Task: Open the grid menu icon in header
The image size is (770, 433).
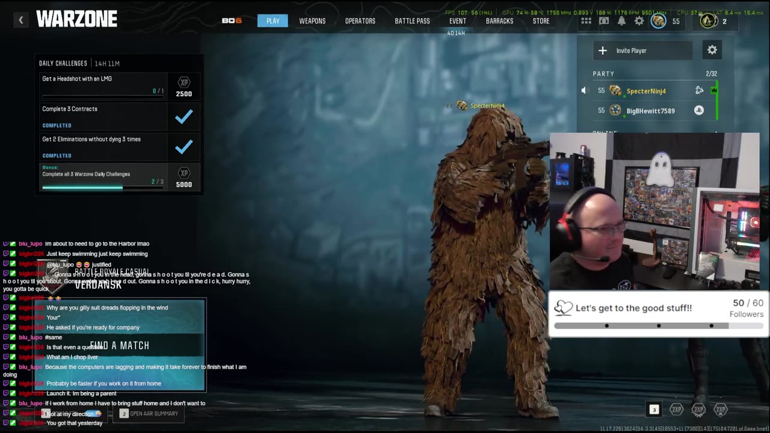Action: tap(586, 21)
